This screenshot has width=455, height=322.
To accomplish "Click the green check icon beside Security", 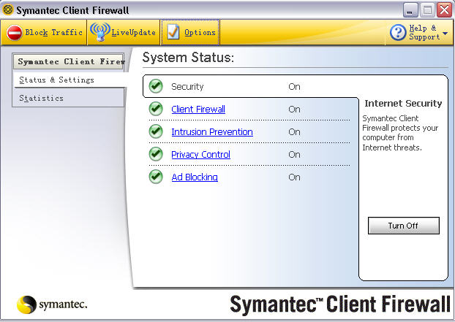I will tap(156, 87).
